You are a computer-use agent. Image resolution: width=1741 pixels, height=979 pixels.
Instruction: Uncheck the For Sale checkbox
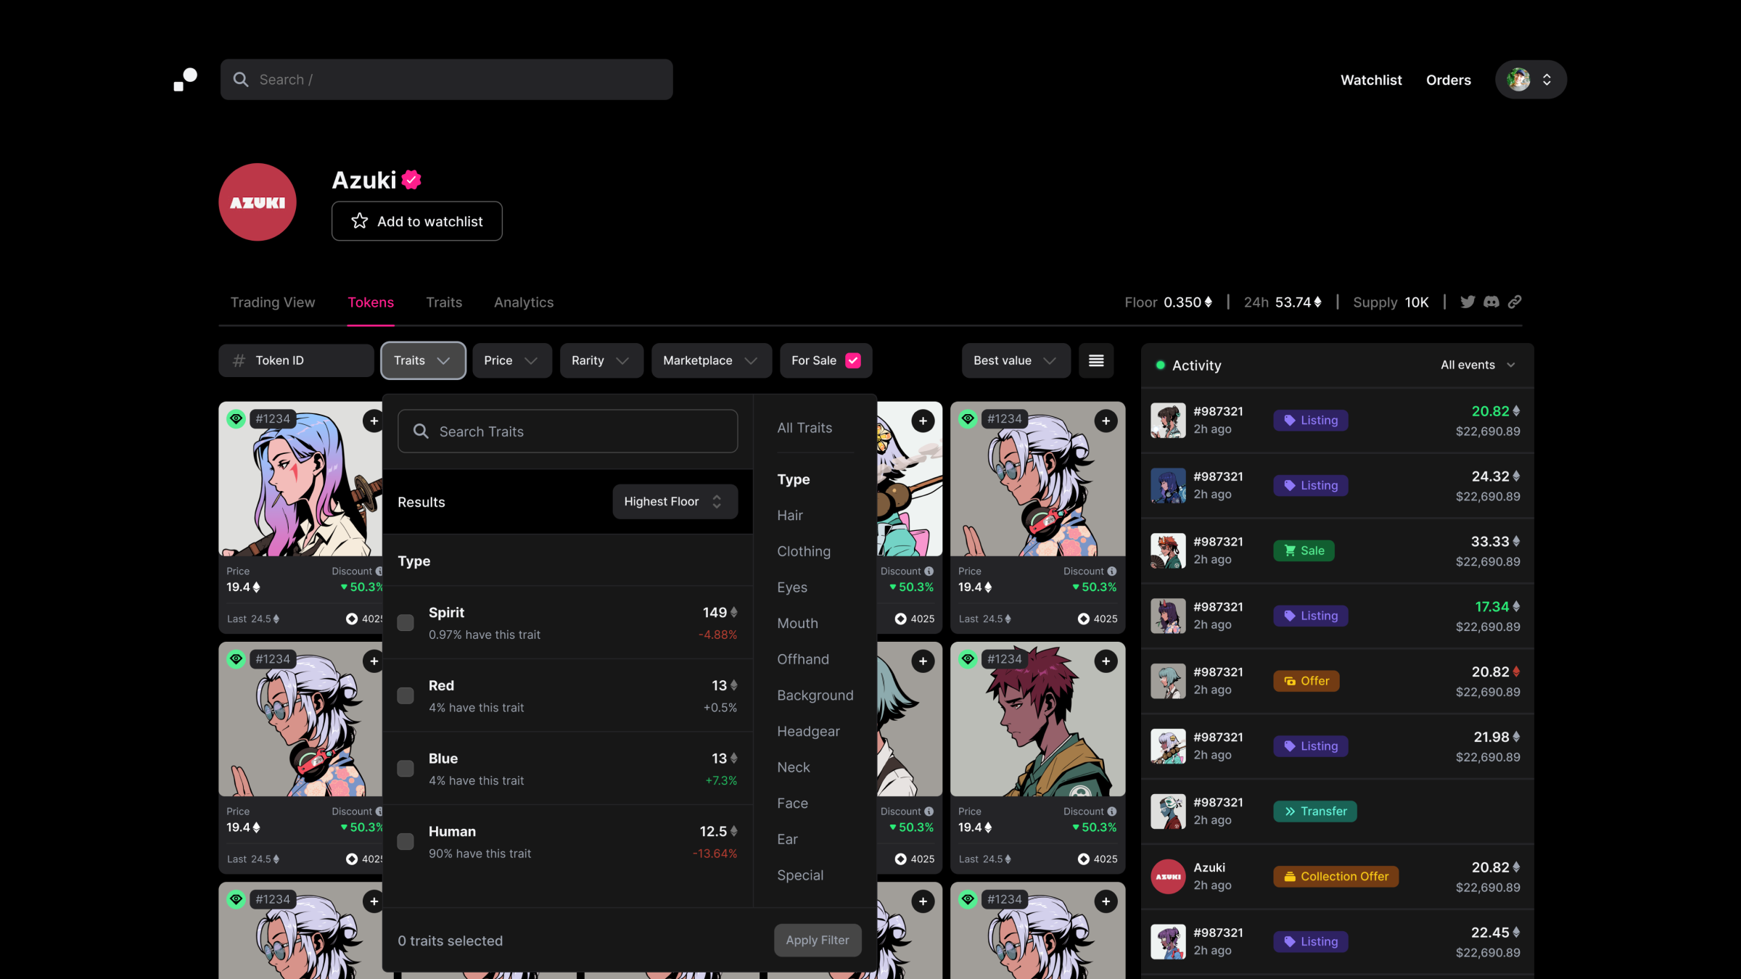coord(853,360)
